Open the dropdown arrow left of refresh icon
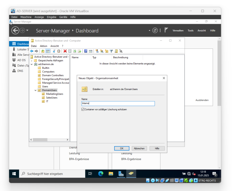The image size is (232, 191). click(x=150, y=30)
